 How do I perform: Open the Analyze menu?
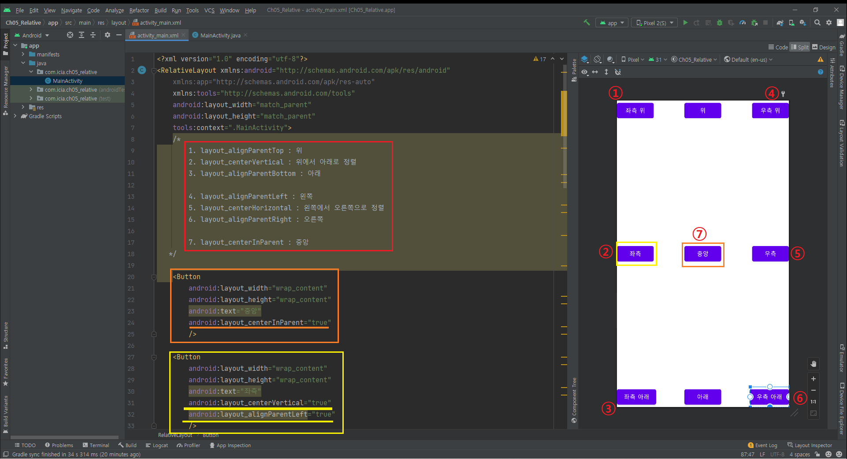click(115, 10)
